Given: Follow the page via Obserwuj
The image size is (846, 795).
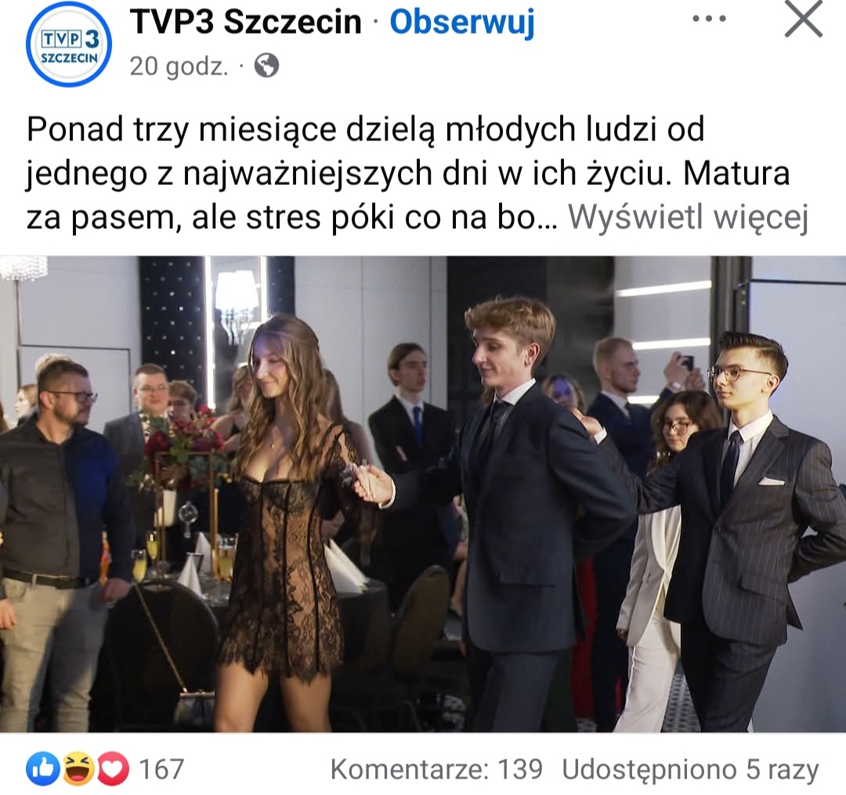Looking at the screenshot, I should [x=462, y=22].
